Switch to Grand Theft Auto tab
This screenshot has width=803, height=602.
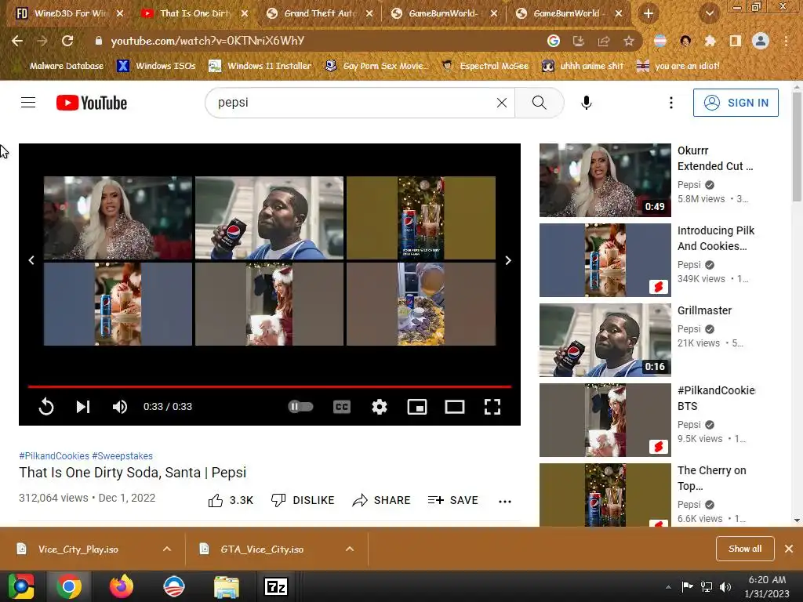click(319, 13)
